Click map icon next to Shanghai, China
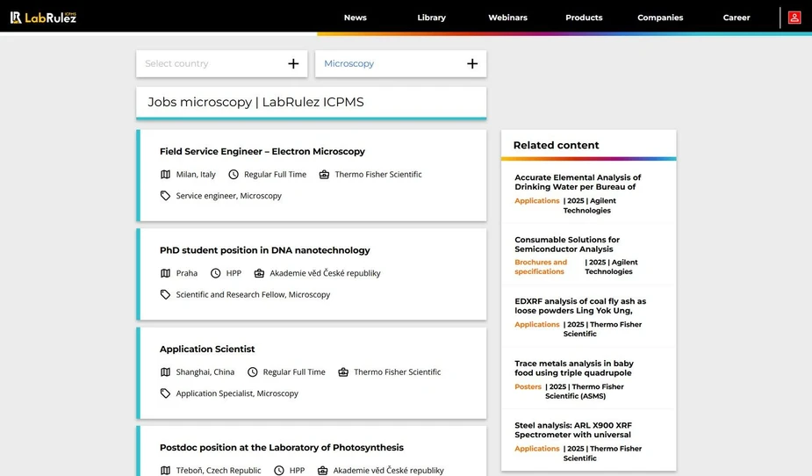Screen dimensions: 812x476 (x=165, y=371)
